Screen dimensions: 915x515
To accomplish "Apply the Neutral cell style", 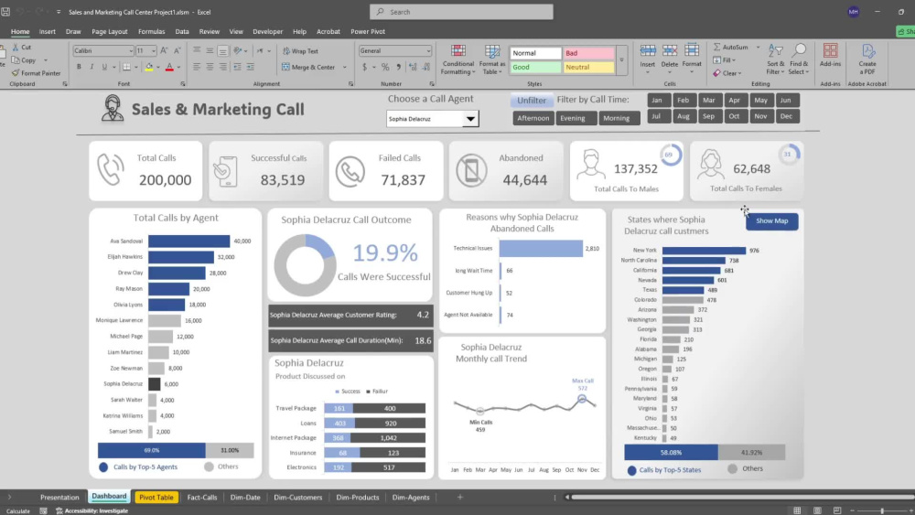I will coord(588,67).
